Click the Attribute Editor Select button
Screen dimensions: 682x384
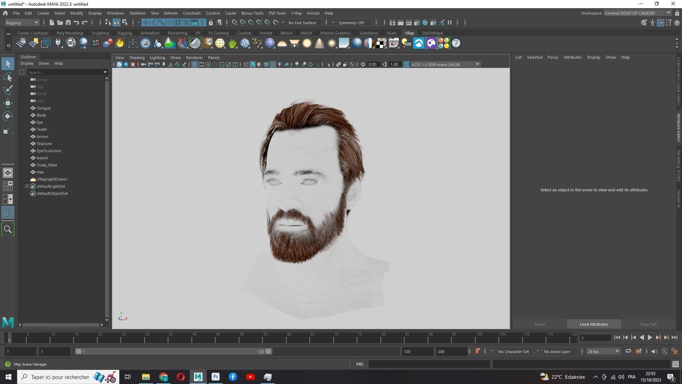(x=539, y=324)
